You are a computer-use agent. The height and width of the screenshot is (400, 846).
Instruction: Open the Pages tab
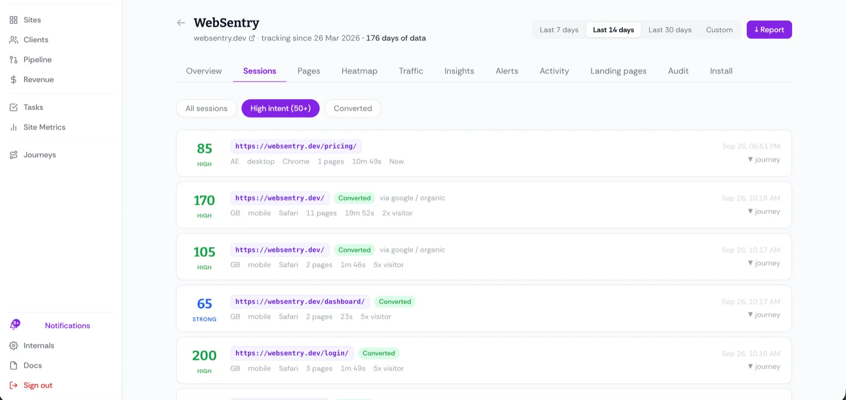click(309, 71)
